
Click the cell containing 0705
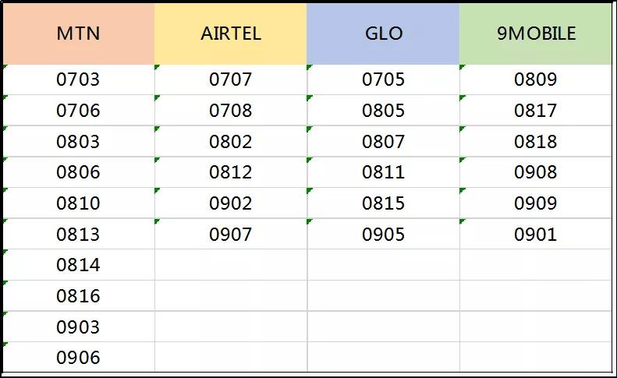[383, 79]
